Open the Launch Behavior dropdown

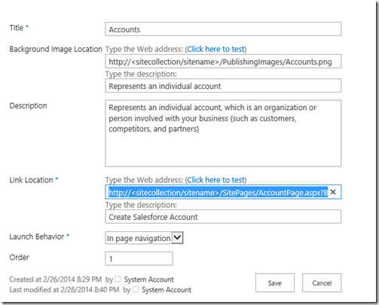pyautogui.click(x=177, y=237)
